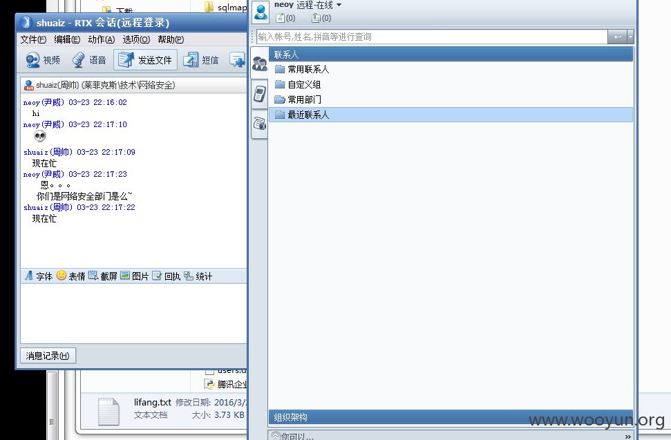Click the 'hi' message text
The height and width of the screenshot is (440, 671).
36,114
